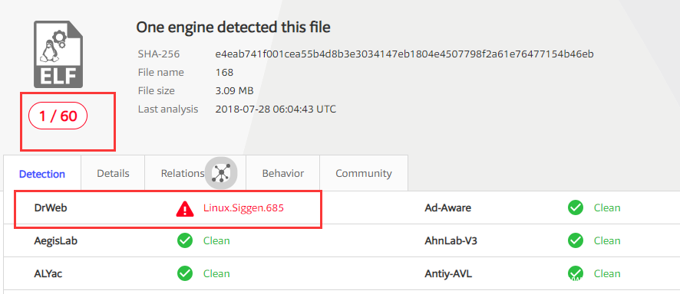680x294 pixels.
Task: Open the Community tab
Action: [x=364, y=173]
